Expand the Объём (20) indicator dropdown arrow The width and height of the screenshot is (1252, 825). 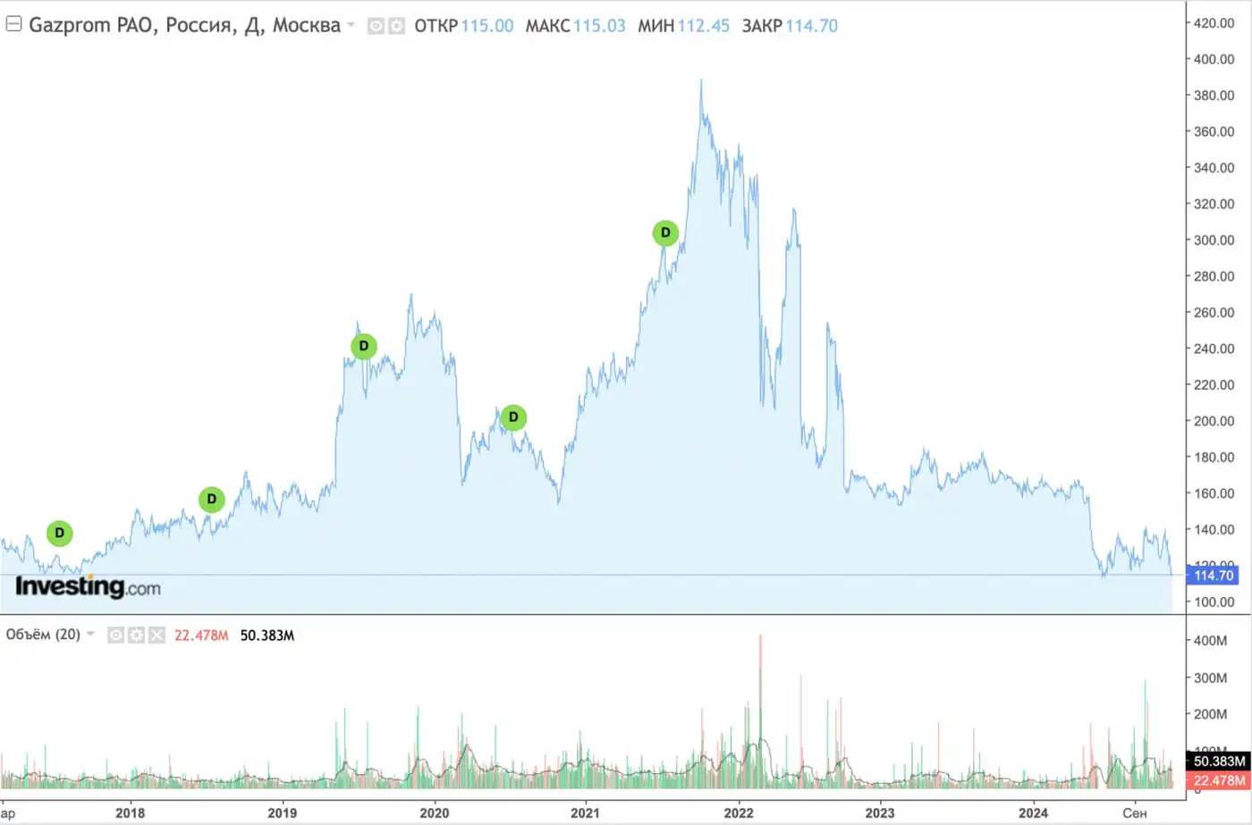coord(90,634)
